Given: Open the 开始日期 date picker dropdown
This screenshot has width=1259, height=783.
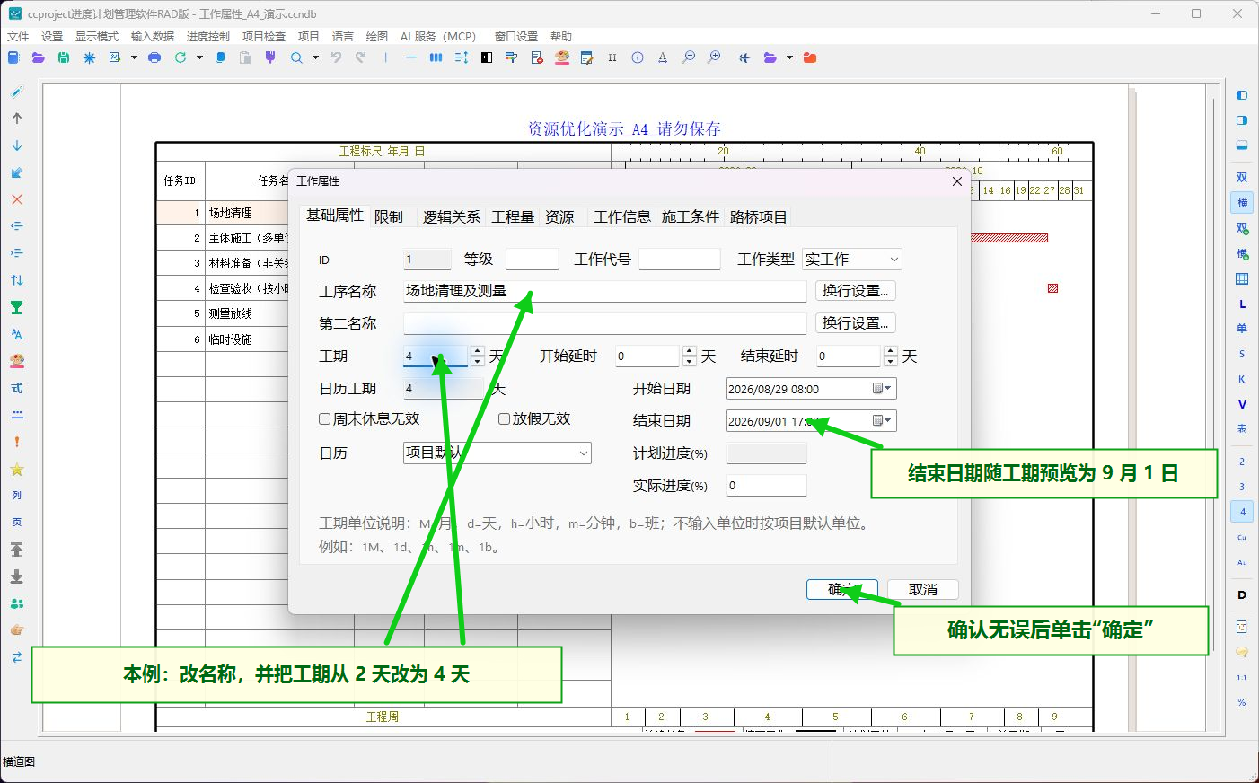Looking at the screenshot, I should coord(883,389).
